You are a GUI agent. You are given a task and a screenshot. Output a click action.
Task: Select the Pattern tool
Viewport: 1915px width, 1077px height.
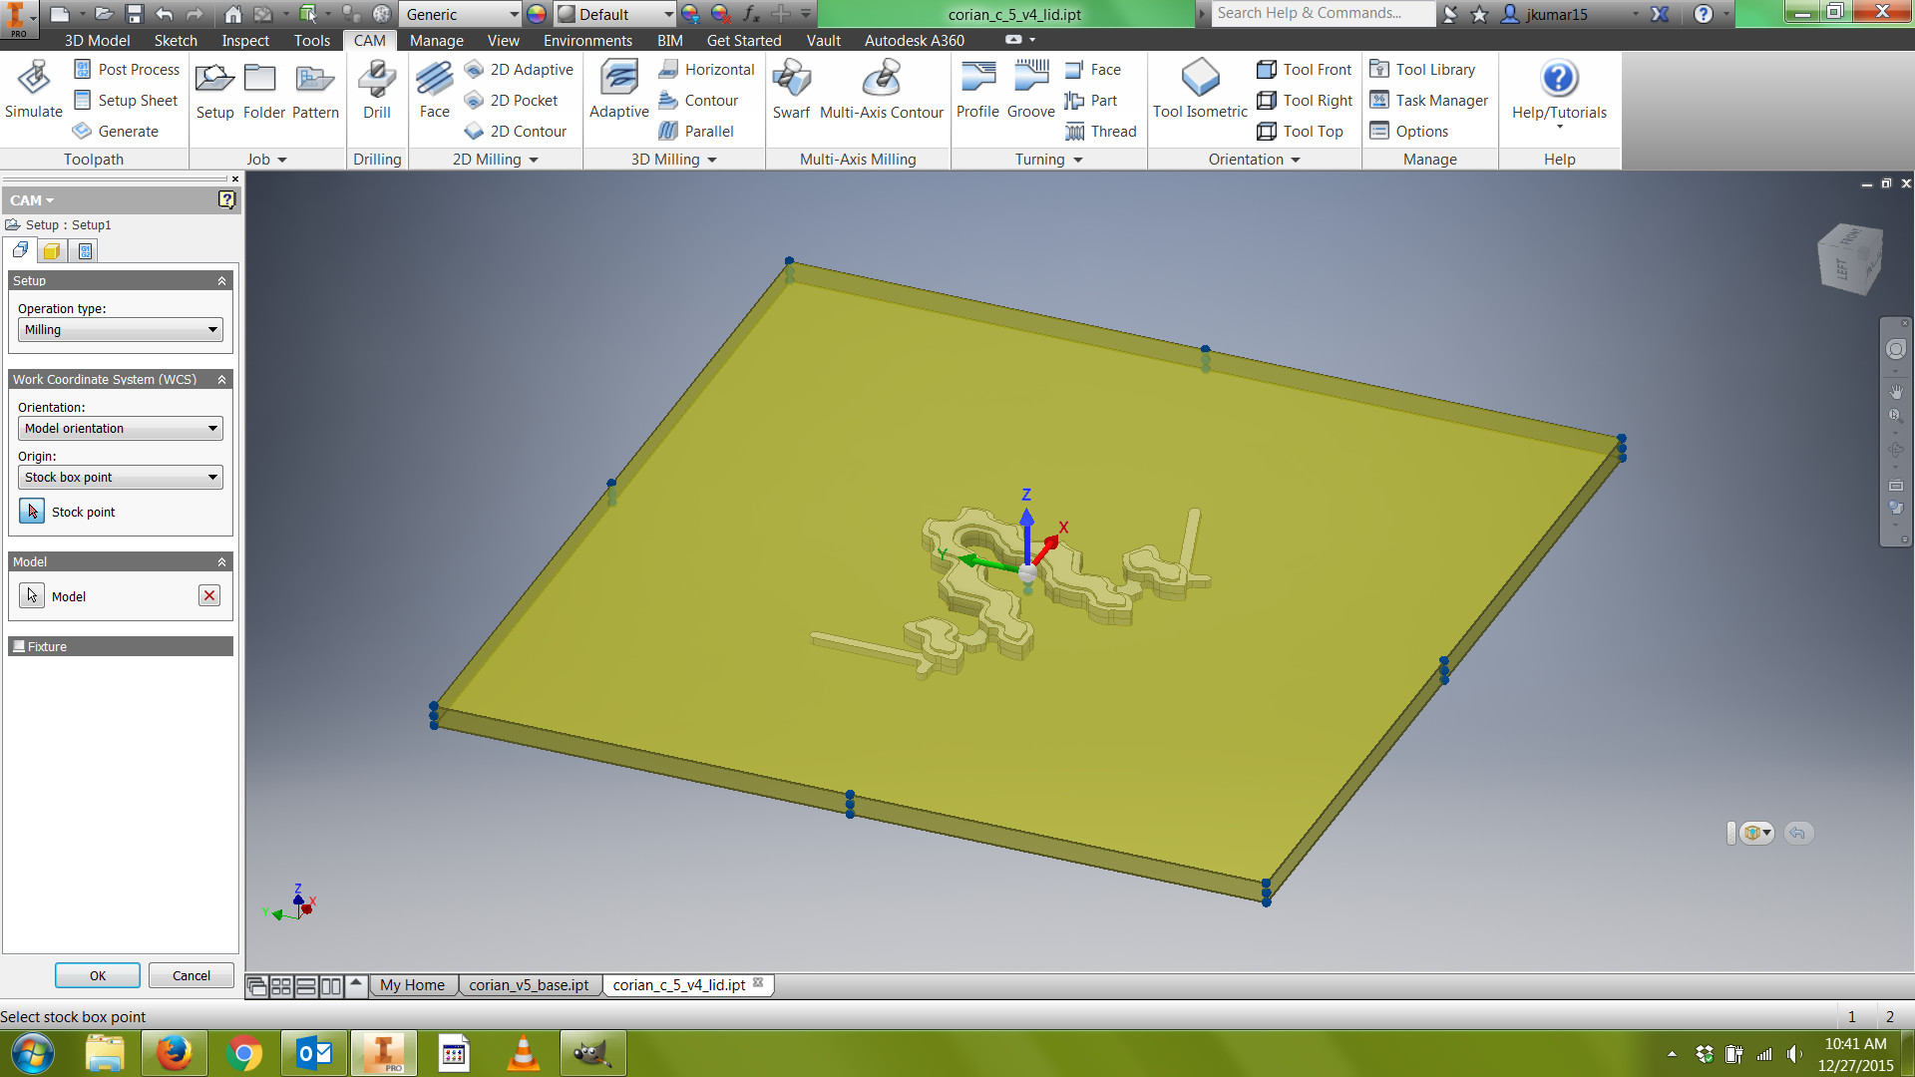315,89
